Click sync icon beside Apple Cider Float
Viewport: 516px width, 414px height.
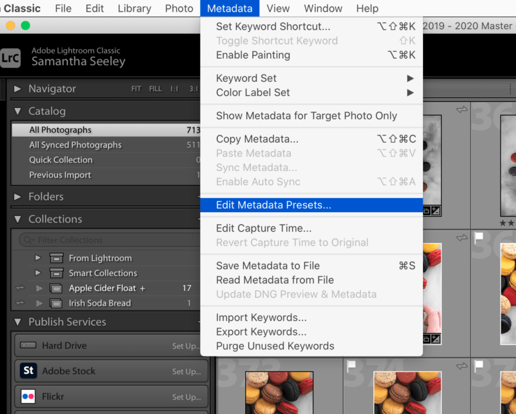(20, 288)
